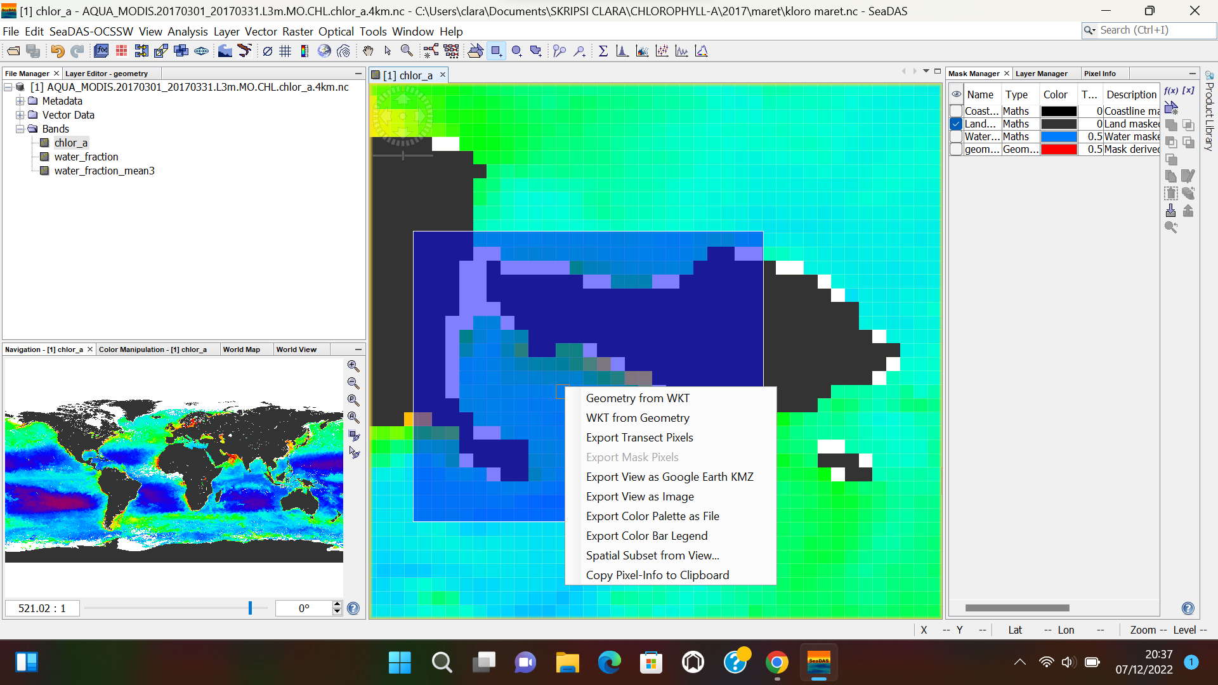This screenshot has width=1218, height=685.
Task: Minimize the File Manager panel group
Action: pos(358,74)
